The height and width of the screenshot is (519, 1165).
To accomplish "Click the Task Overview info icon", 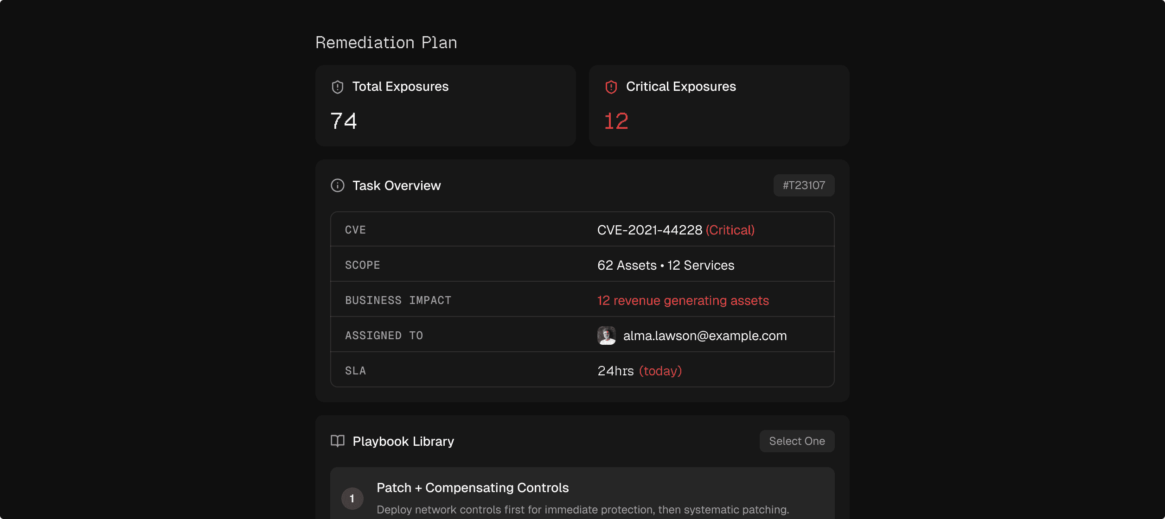I will coord(338,185).
